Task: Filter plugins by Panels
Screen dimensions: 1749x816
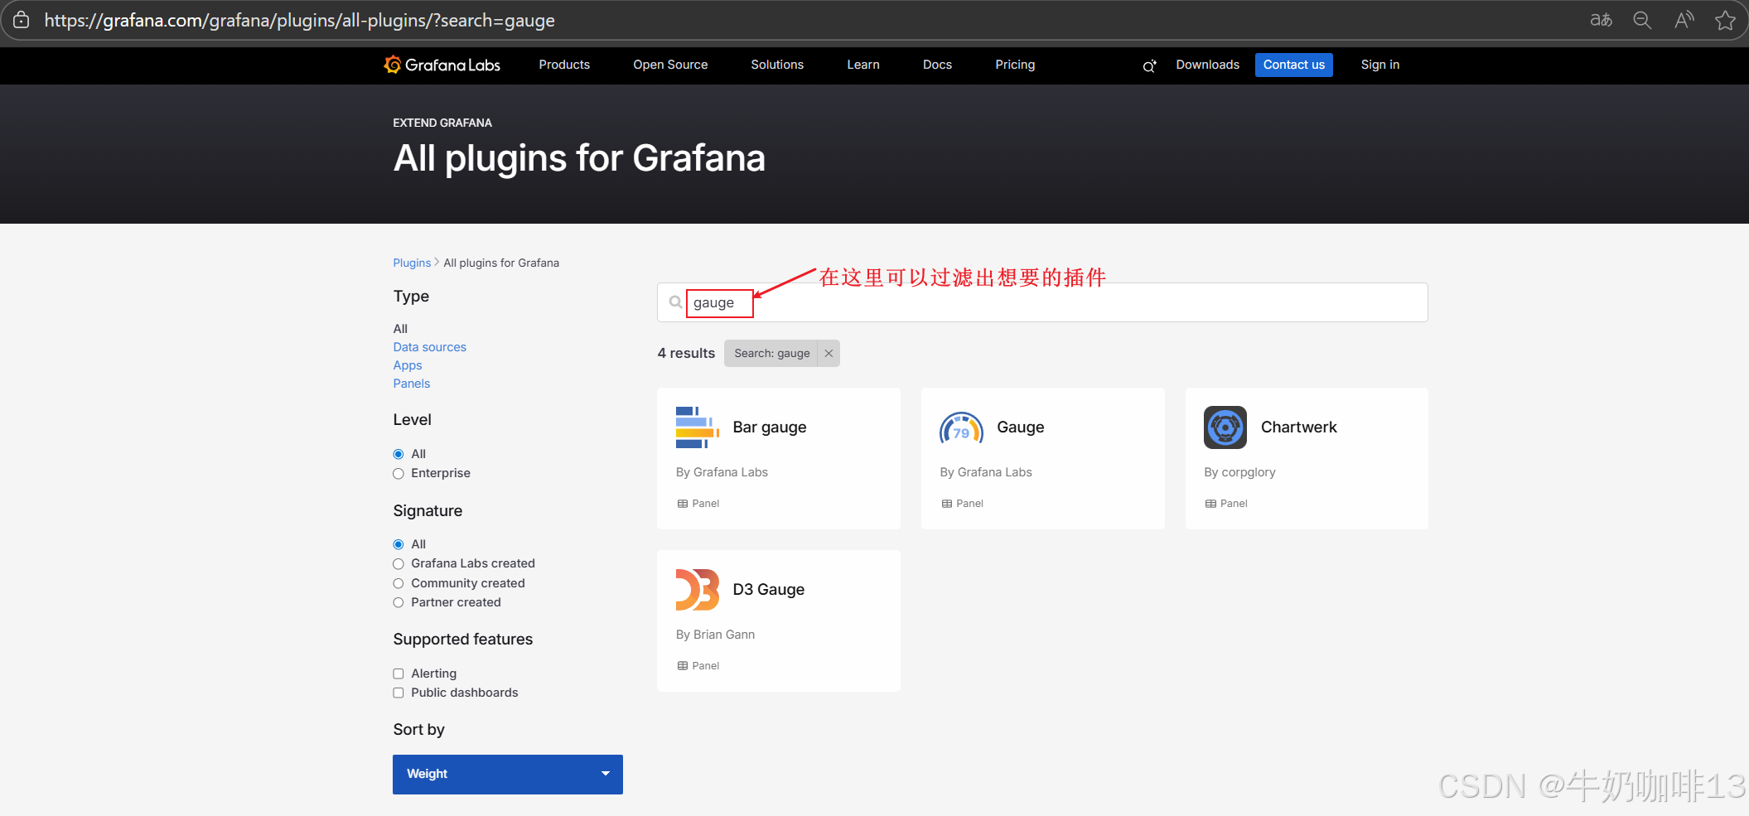Action: click(x=412, y=384)
